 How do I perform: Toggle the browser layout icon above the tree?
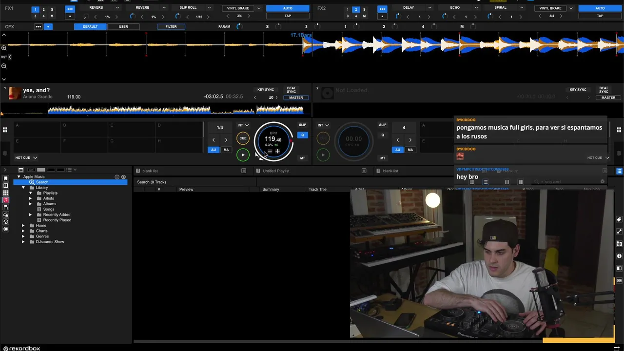20,170
